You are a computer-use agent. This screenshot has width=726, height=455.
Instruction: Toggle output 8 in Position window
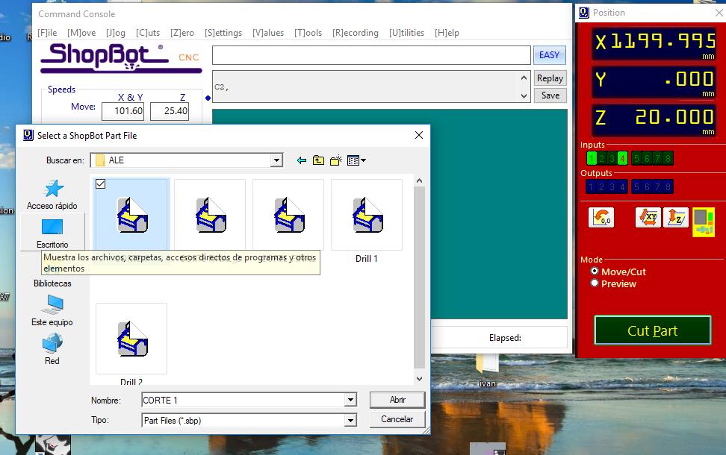coord(668,186)
